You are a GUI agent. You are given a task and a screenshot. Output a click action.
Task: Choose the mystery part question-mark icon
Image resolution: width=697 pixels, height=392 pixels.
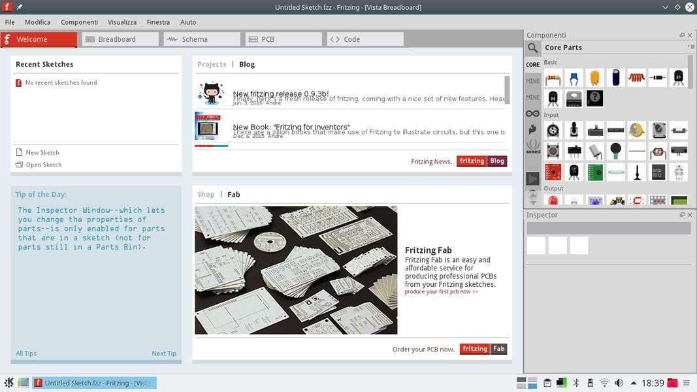(x=594, y=99)
